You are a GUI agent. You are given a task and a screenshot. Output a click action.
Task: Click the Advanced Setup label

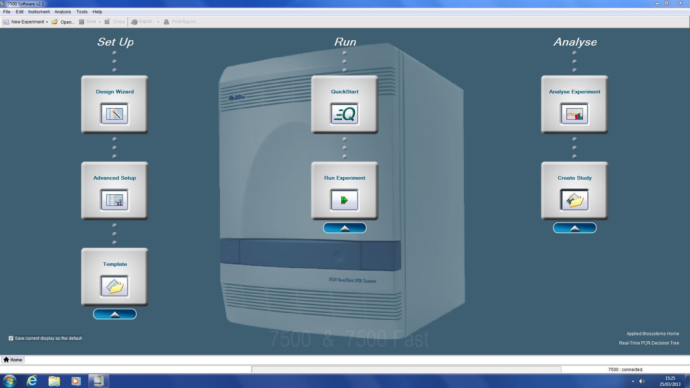(x=115, y=178)
